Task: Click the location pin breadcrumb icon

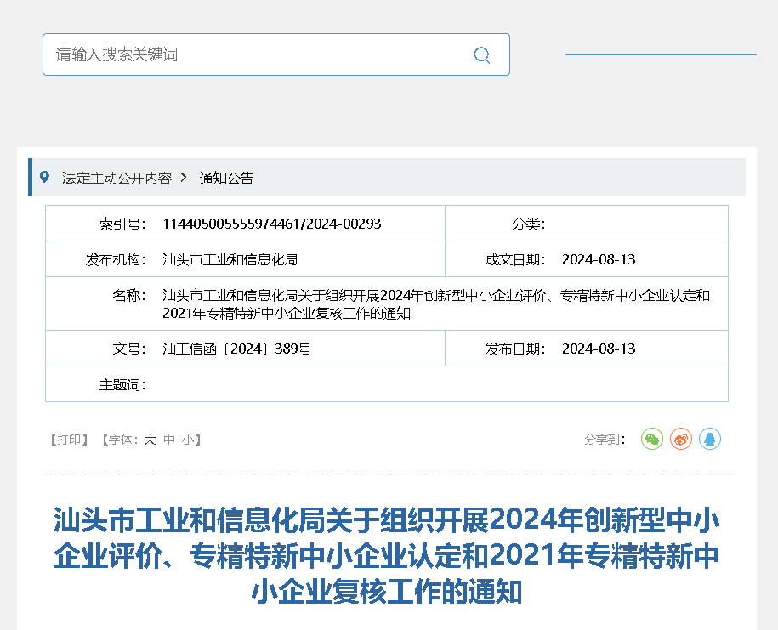Action: [45, 178]
